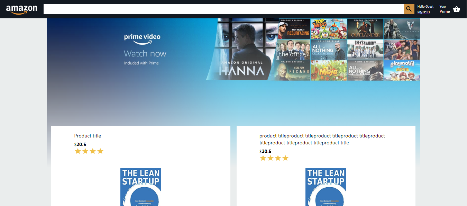
Task: Open Grey's Anatomy thumbnail
Action: (365, 50)
